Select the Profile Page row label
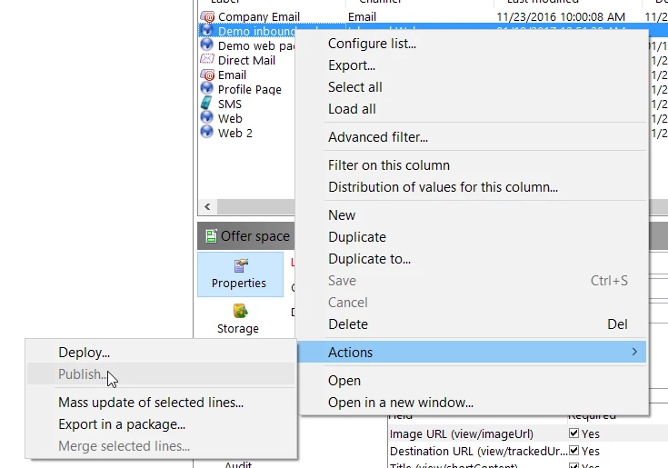The image size is (668, 468). 250,89
